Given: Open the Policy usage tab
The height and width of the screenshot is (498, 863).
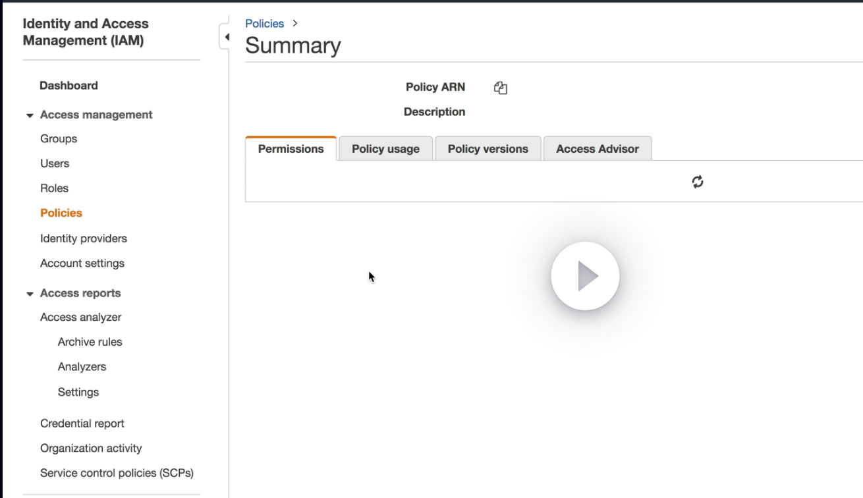Looking at the screenshot, I should click(x=385, y=149).
